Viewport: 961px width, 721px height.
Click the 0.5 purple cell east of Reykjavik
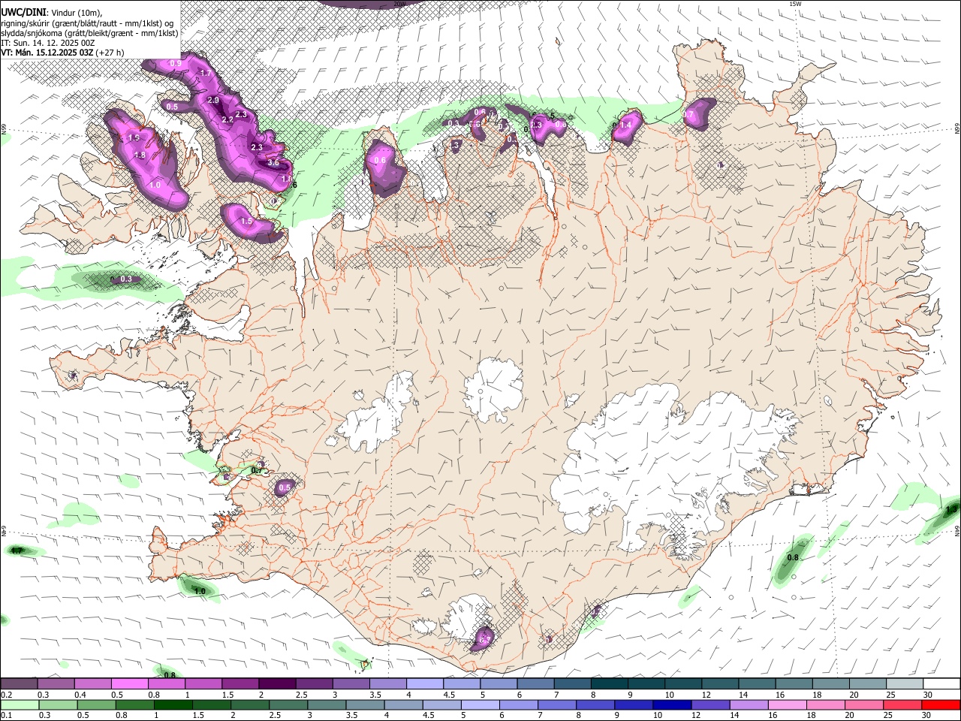coord(285,488)
